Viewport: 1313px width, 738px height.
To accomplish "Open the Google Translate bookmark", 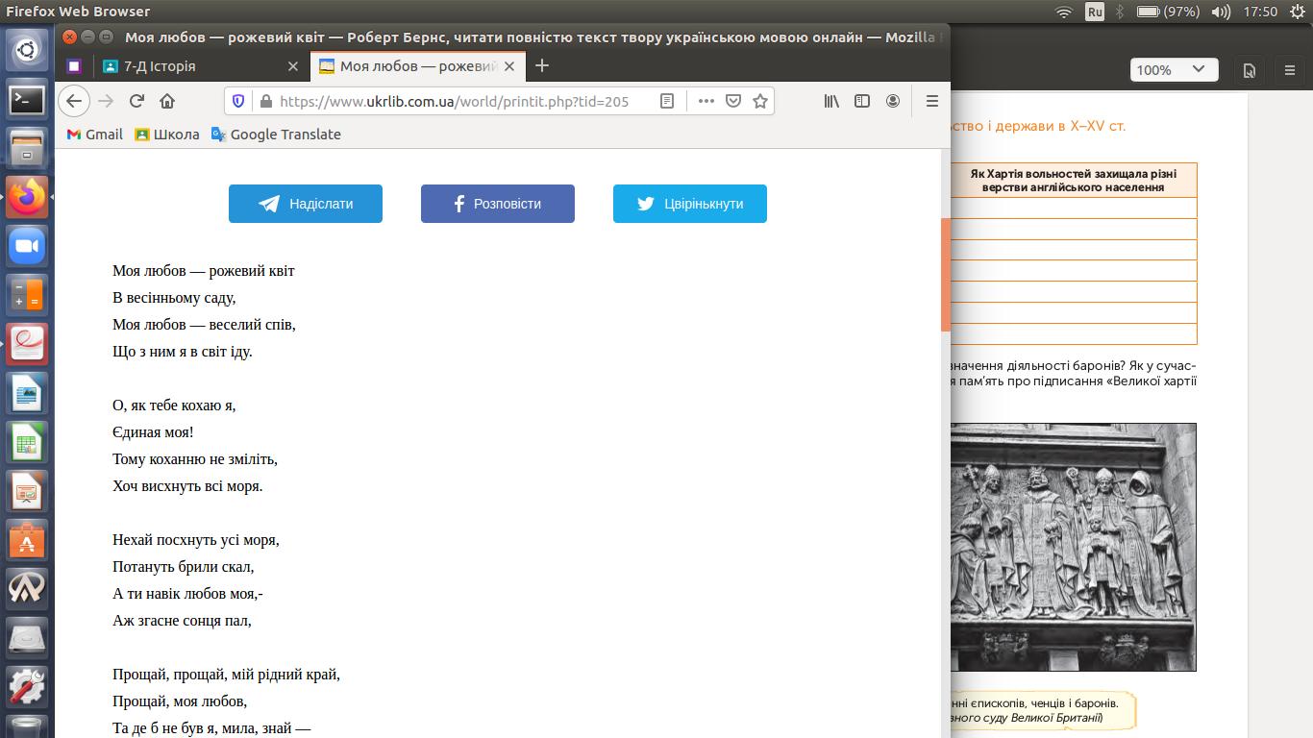I will tap(276, 135).
